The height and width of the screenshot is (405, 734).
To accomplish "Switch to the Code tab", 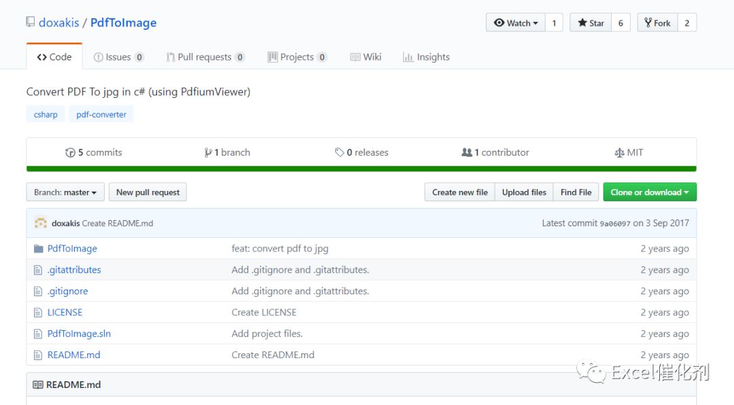I will tap(54, 56).
